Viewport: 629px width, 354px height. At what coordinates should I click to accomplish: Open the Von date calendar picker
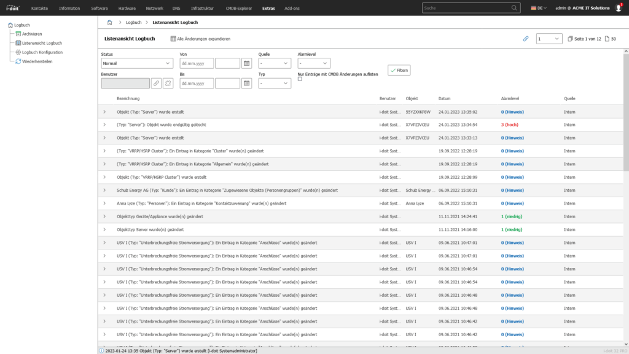[x=246, y=63]
